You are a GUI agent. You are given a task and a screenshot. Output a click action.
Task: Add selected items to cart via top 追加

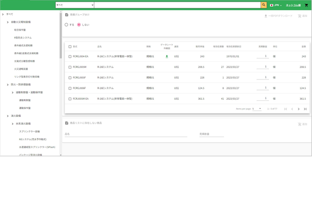click(302, 16)
